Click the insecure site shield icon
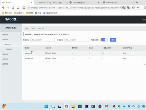This screenshot has width=146, height=110. coord(24,8)
